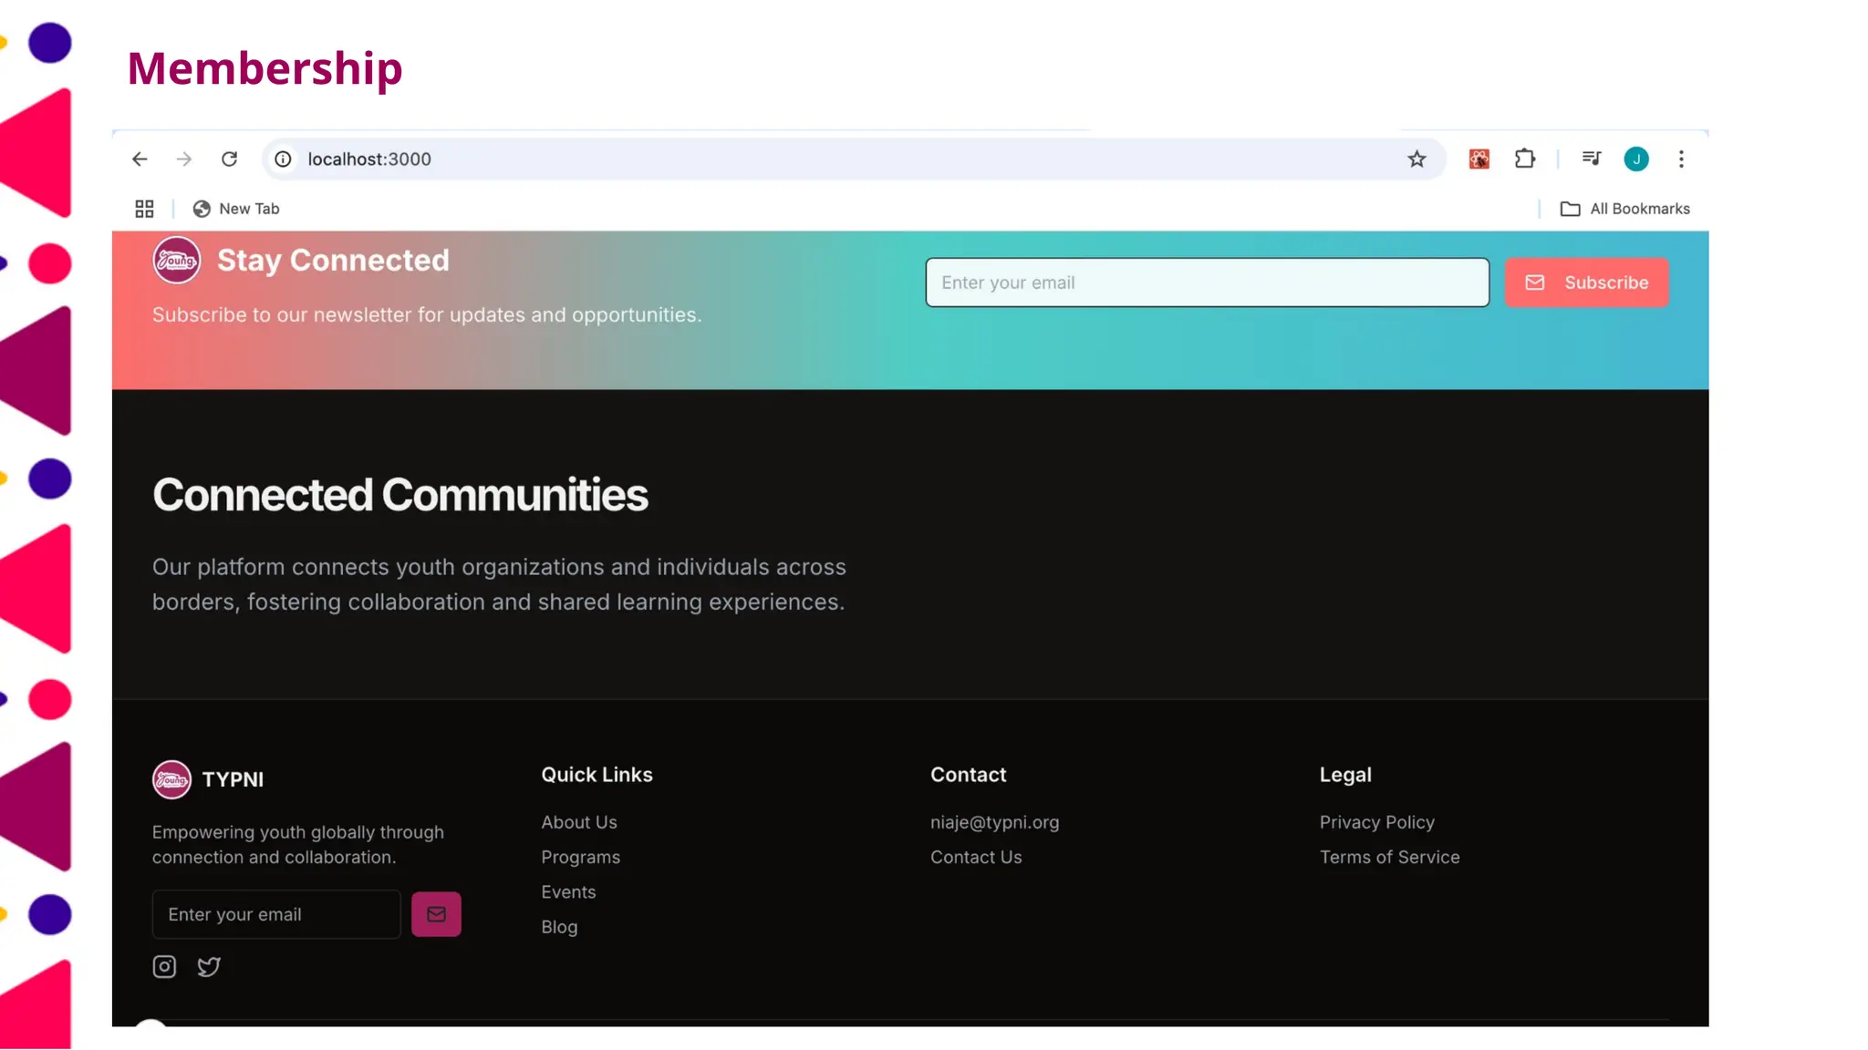View the site information icon

click(x=284, y=160)
